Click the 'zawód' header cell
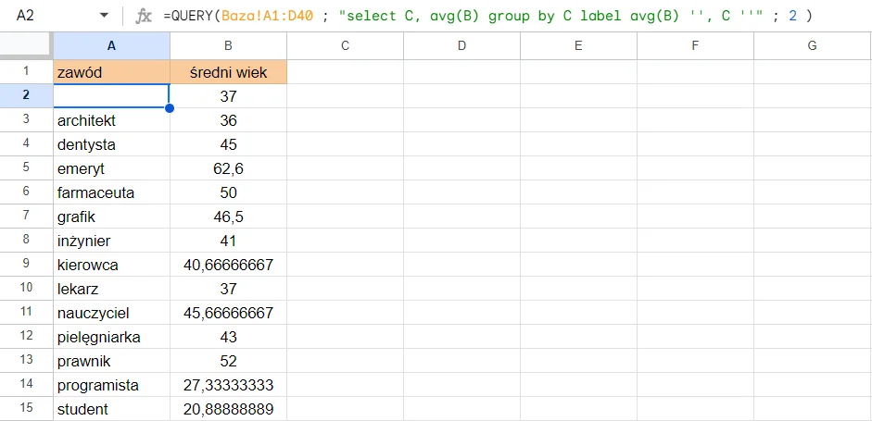The image size is (872, 421). click(x=111, y=72)
